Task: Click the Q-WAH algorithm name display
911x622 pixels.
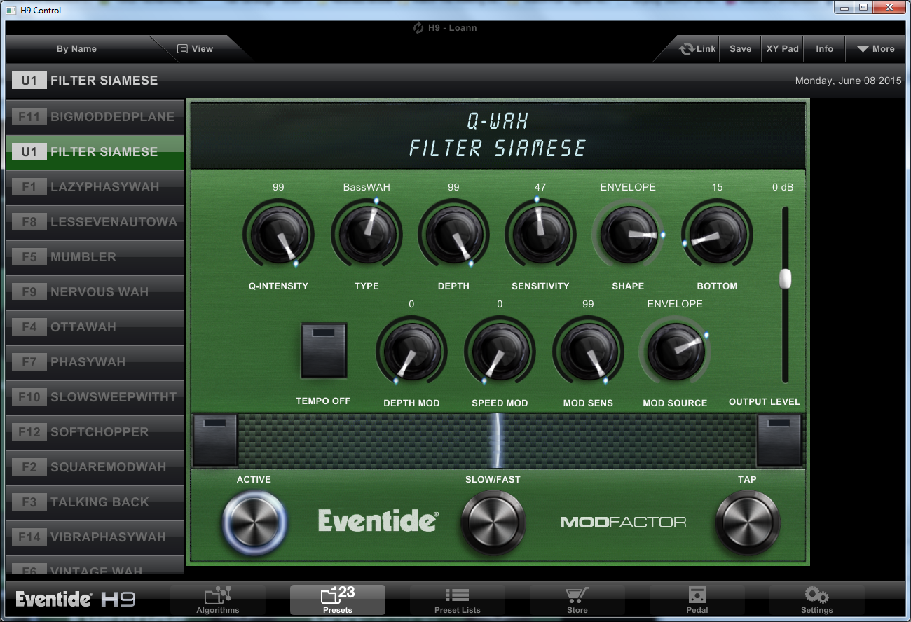Action: pyautogui.click(x=498, y=120)
